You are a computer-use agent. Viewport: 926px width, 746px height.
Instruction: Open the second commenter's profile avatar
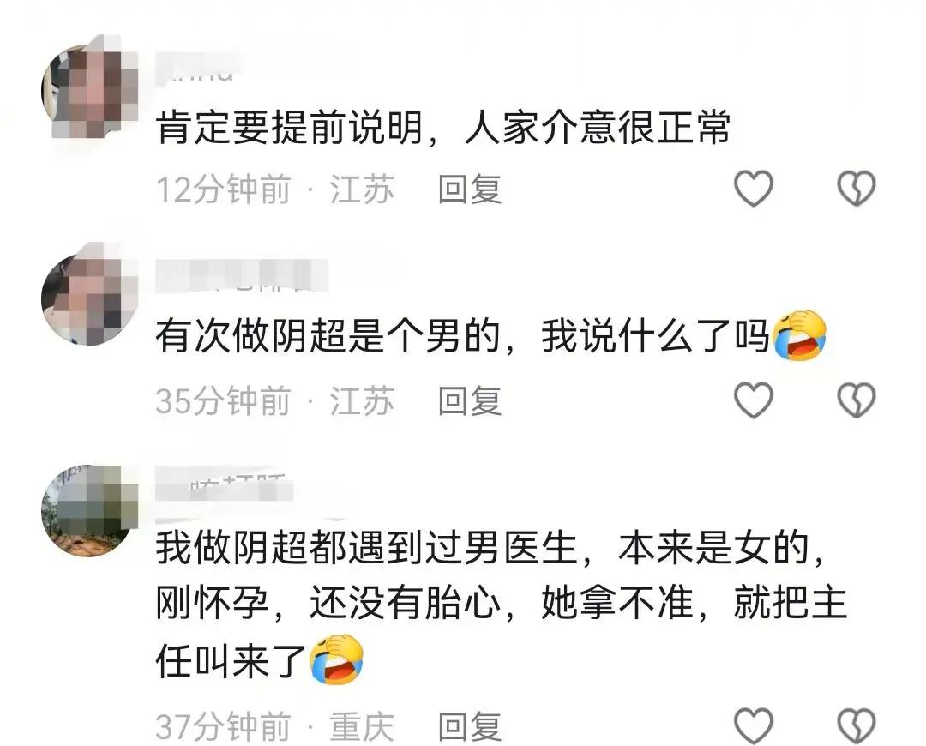(x=90, y=297)
